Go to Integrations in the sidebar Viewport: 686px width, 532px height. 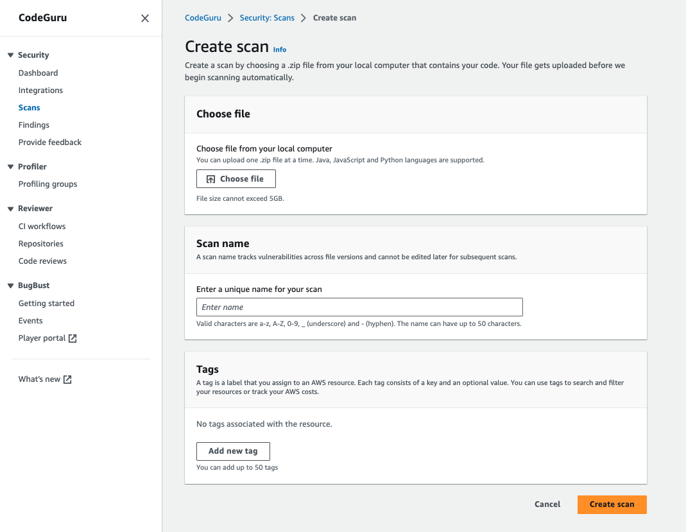tap(40, 90)
